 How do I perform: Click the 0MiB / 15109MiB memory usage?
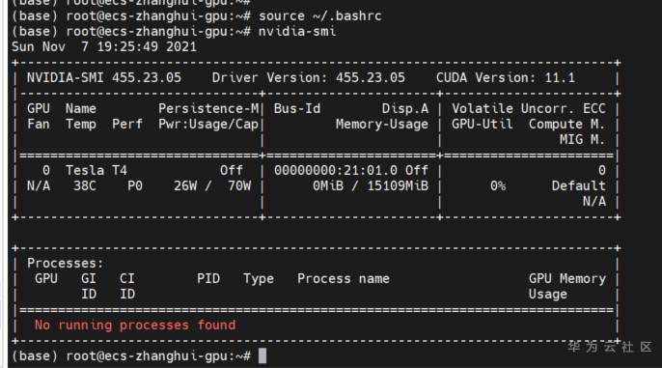pyautogui.click(x=371, y=185)
